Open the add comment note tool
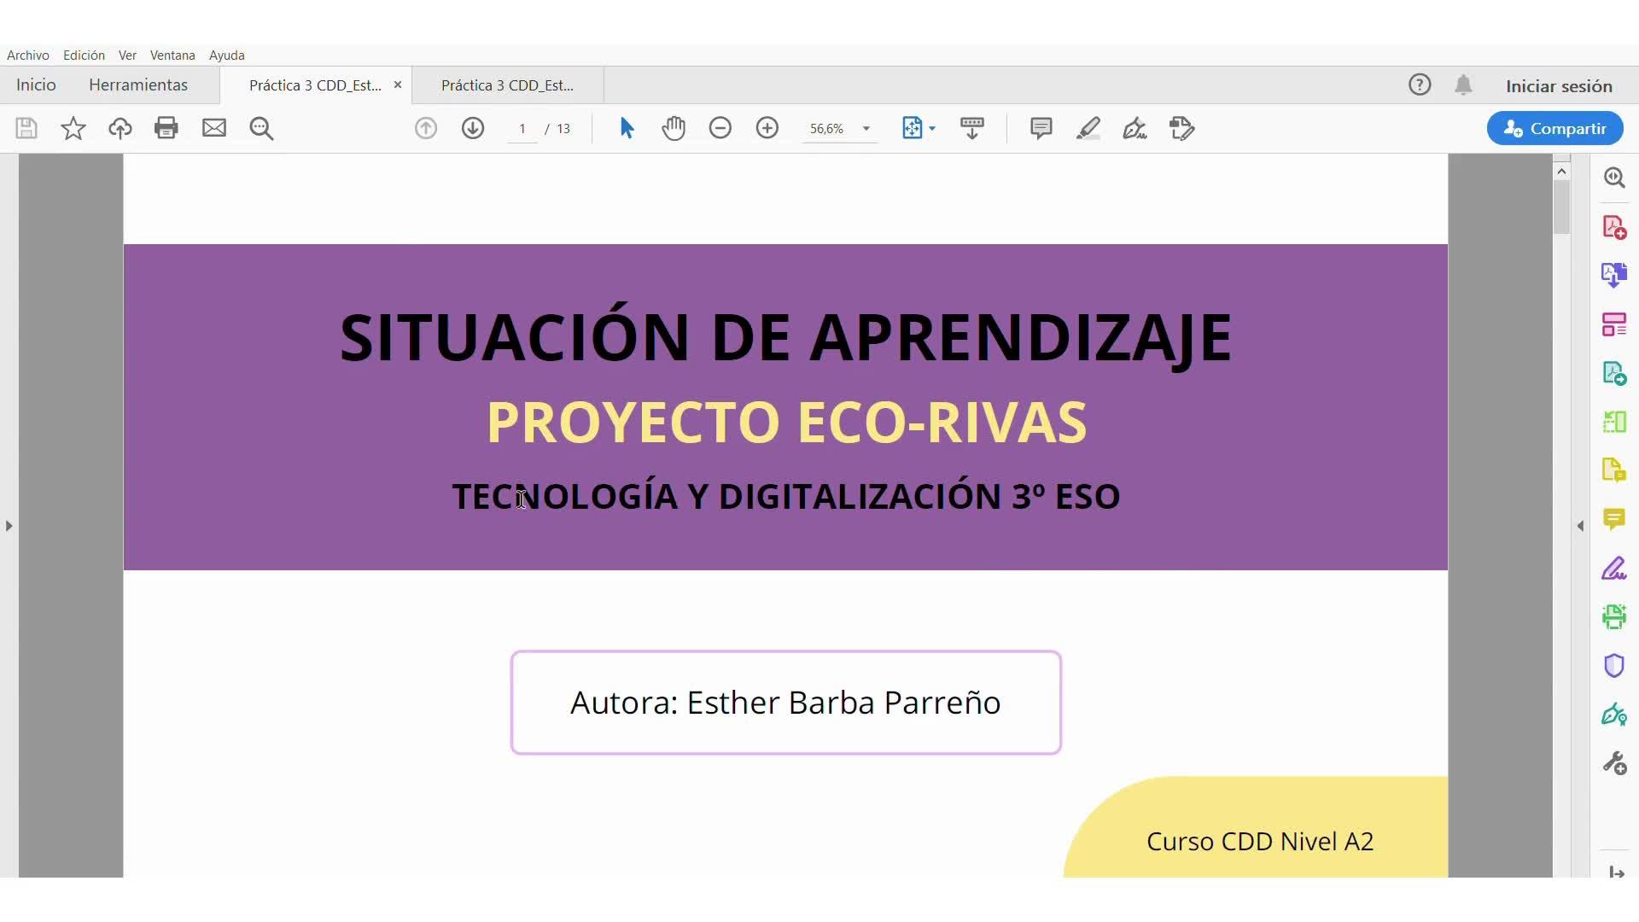The image size is (1639, 922). [x=1041, y=128]
